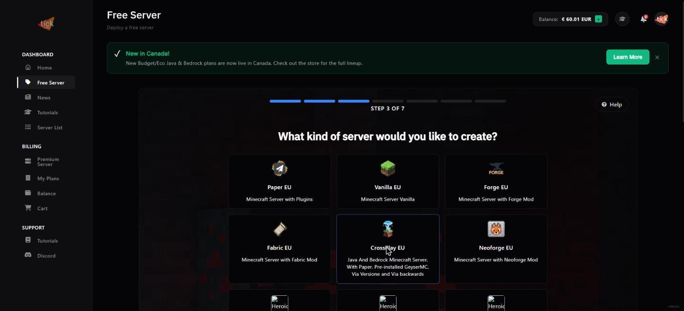The width and height of the screenshot is (684, 311).
Task: Click the tick logo in the sidebar
Action: [x=46, y=24]
